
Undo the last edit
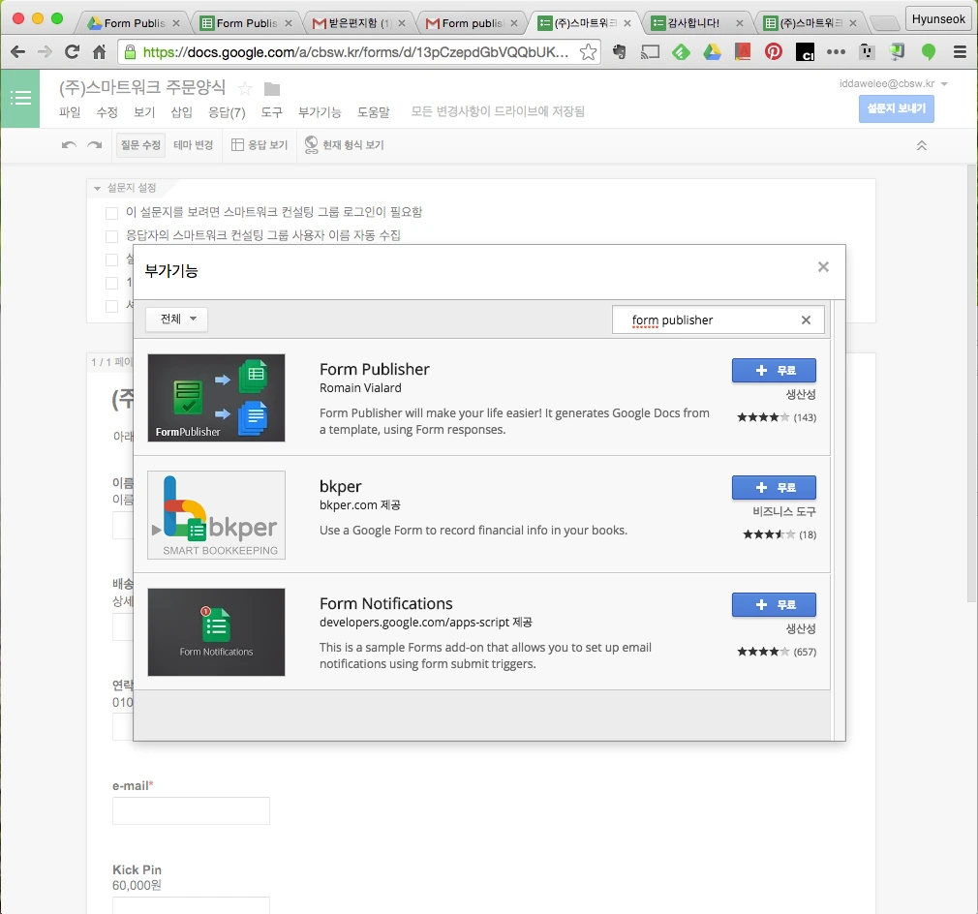click(69, 144)
